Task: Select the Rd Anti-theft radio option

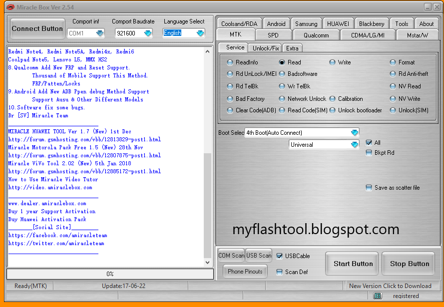Action: click(409, 74)
